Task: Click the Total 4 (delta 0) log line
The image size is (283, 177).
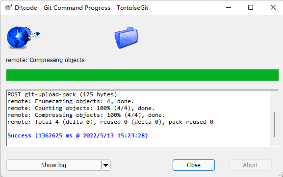Action: click(110, 122)
